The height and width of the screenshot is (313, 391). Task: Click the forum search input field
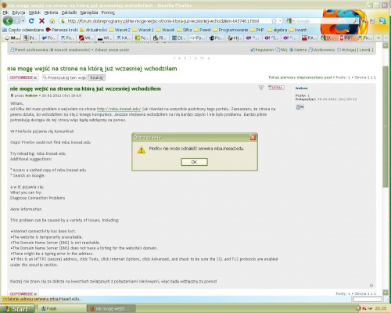pyautogui.click(x=64, y=77)
